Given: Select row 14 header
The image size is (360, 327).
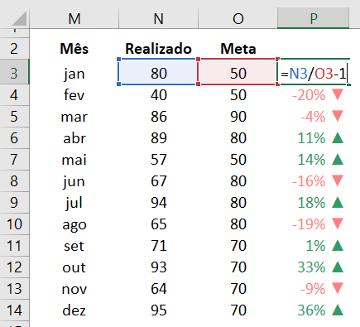Looking at the screenshot, I should (14, 310).
